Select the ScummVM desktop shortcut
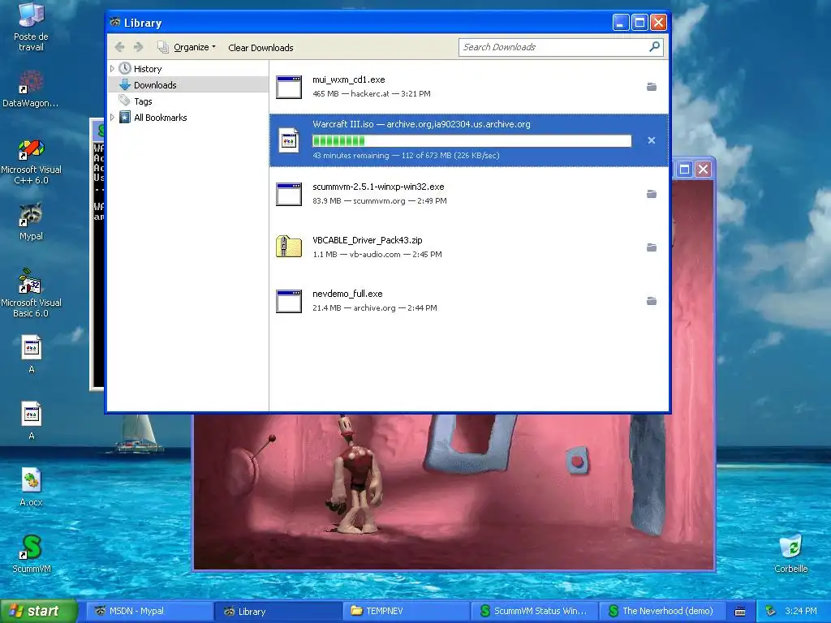The height and width of the screenshot is (623, 831). (x=32, y=553)
